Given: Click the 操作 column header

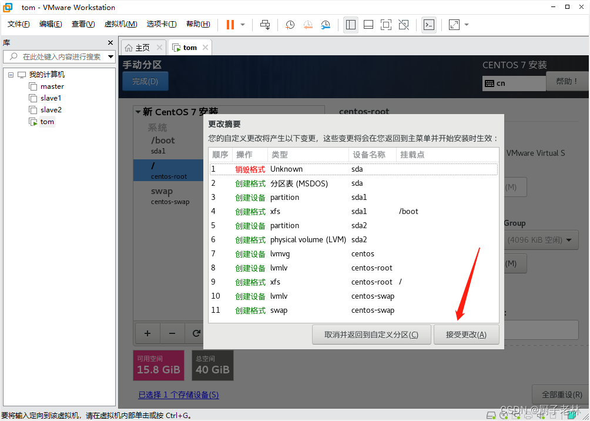Looking at the screenshot, I should pos(250,155).
